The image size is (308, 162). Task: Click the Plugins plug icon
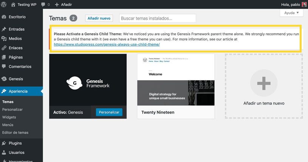[4, 143]
